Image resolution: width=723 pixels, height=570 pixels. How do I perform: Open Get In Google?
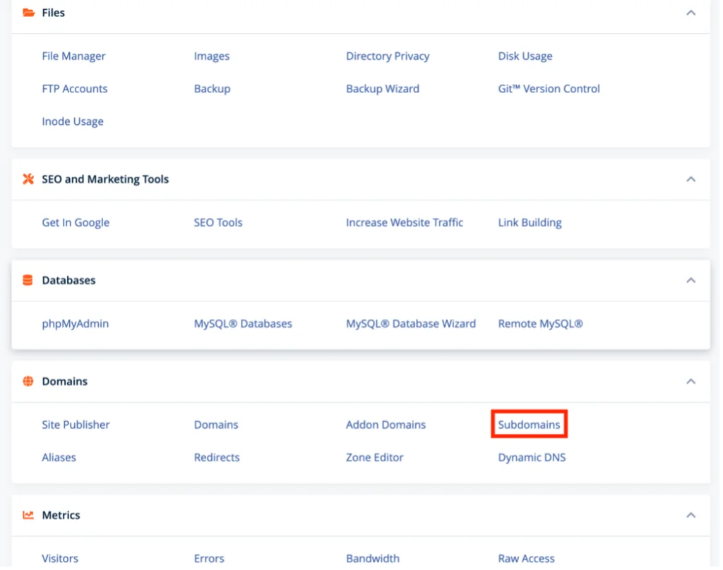76,222
